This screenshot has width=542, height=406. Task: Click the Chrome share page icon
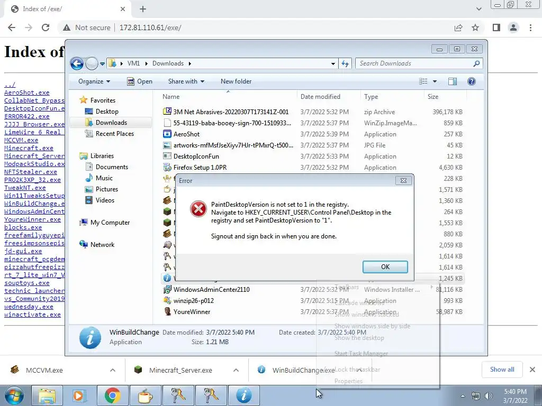pos(458,27)
